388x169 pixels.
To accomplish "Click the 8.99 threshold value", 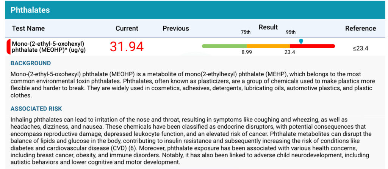I will tap(247, 52).
